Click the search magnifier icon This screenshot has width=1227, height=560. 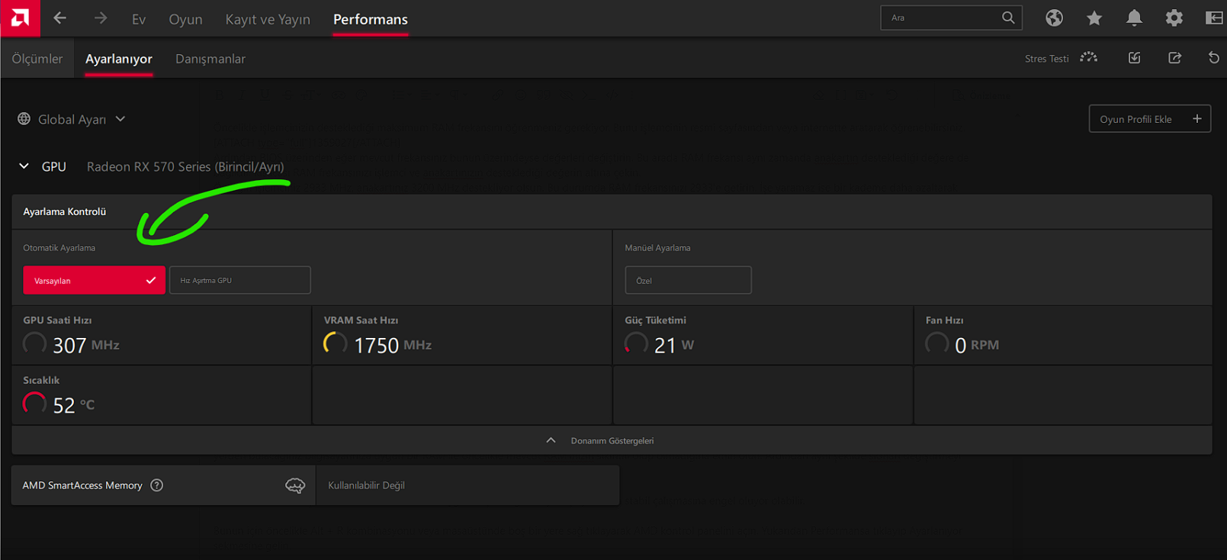[1008, 18]
